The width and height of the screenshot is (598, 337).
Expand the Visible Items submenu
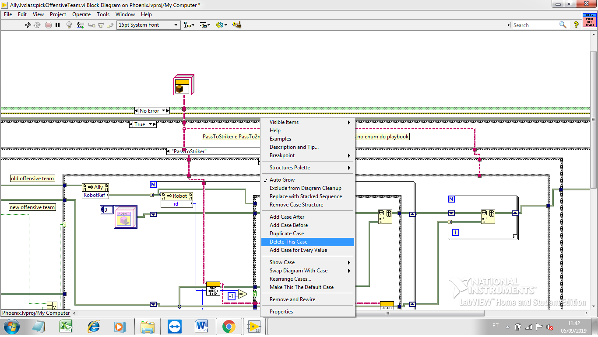(308, 122)
